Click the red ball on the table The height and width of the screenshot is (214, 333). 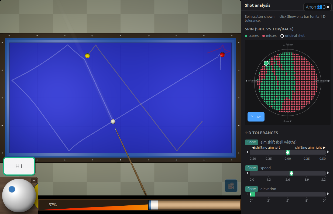click(222, 55)
